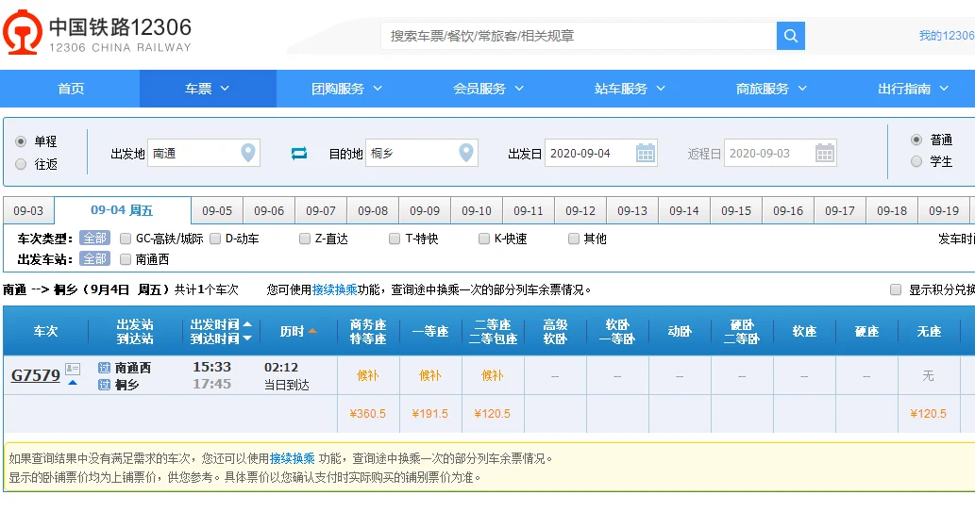Switch to 09-10 date tab
Viewport: 975px width, 528px height.
[477, 210]
